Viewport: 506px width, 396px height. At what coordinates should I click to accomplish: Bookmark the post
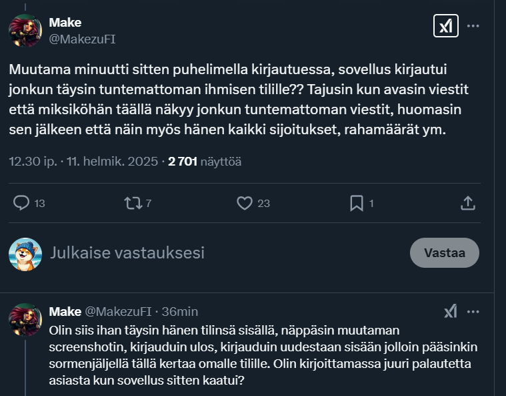coord(357,202)
